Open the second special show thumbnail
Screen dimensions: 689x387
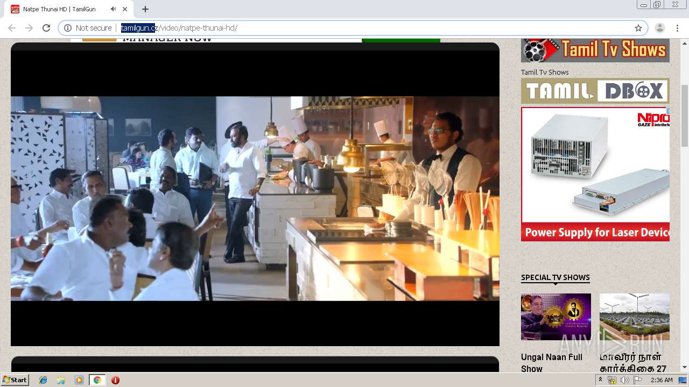pos(635,317)
